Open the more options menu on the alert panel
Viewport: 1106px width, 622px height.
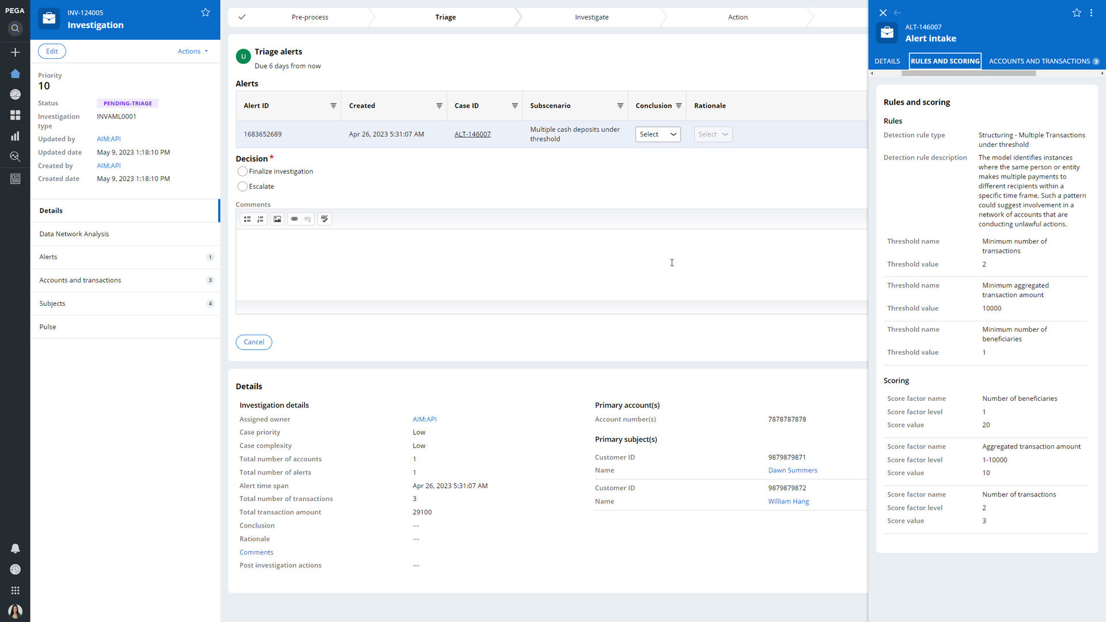[x=1090, y=13]
